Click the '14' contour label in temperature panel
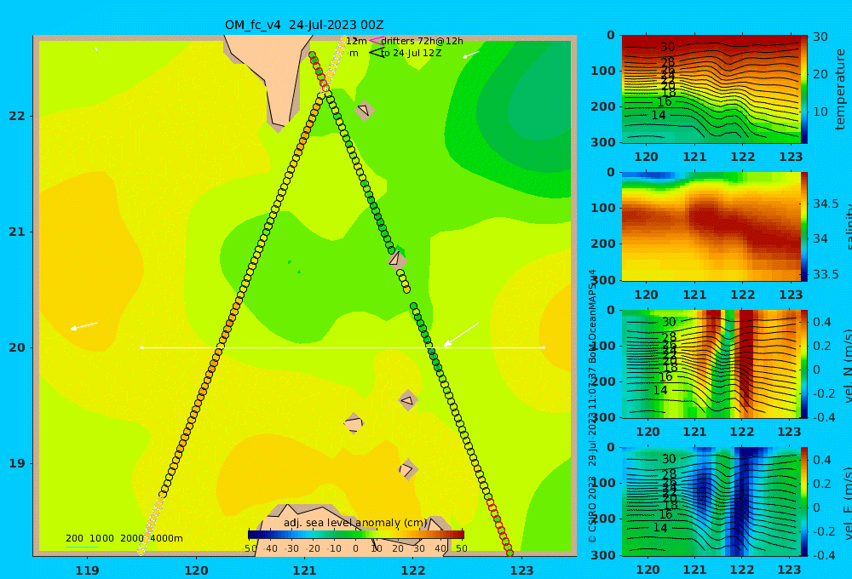 (658, 115)
